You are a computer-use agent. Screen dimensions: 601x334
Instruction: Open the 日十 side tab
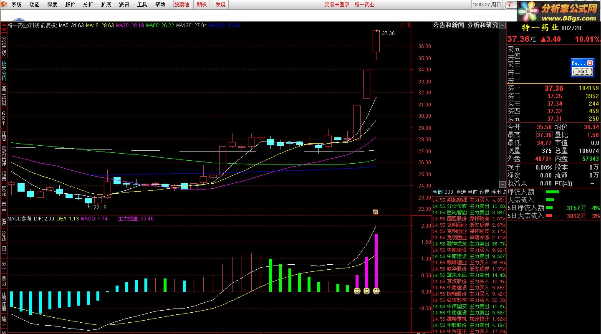click(4, 251)
